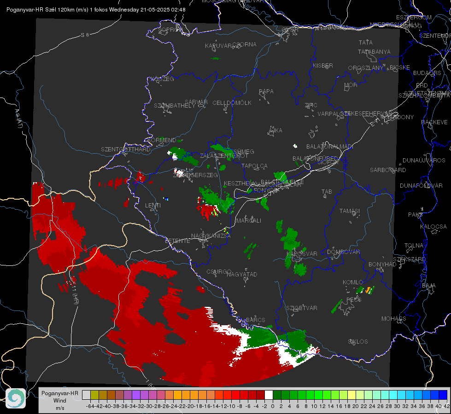Click the NAGYATÁD city label
The height and width of the screenshot is (414, 451).
tap(242, 274)
